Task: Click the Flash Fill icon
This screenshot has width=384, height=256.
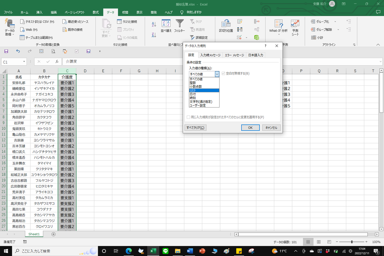Action: point(240,21)
